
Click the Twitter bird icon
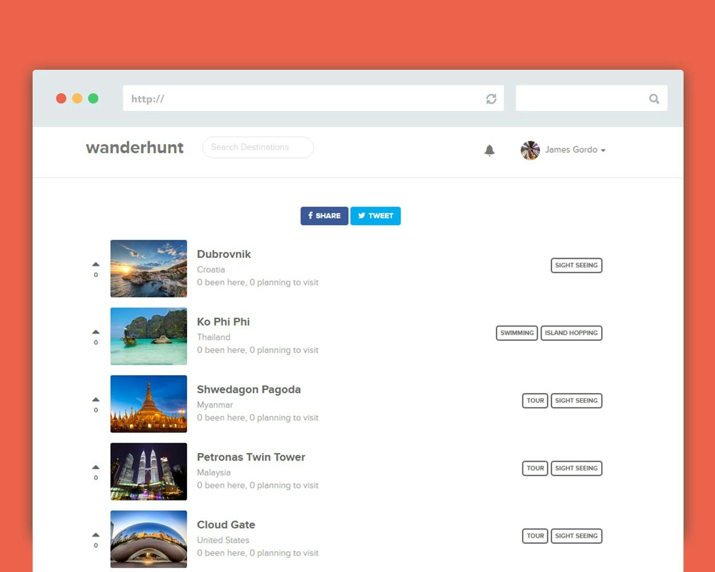click(362, 216)
